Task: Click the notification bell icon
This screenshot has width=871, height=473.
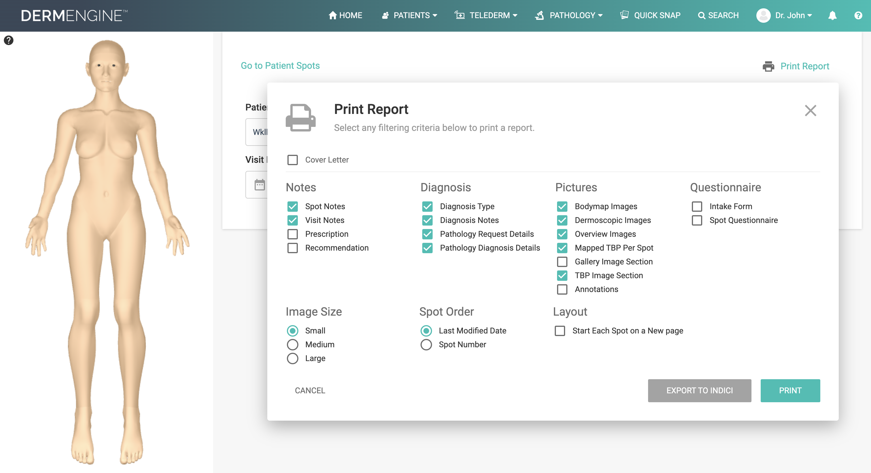Action: tap(832, 16)
